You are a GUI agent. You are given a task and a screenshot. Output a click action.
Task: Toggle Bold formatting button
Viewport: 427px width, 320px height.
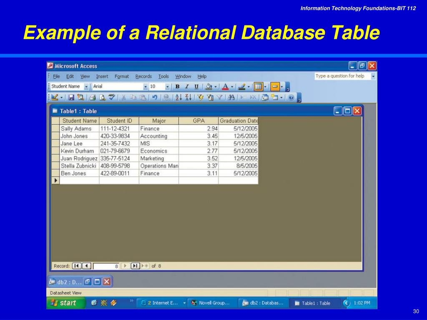tap(177, 87)
